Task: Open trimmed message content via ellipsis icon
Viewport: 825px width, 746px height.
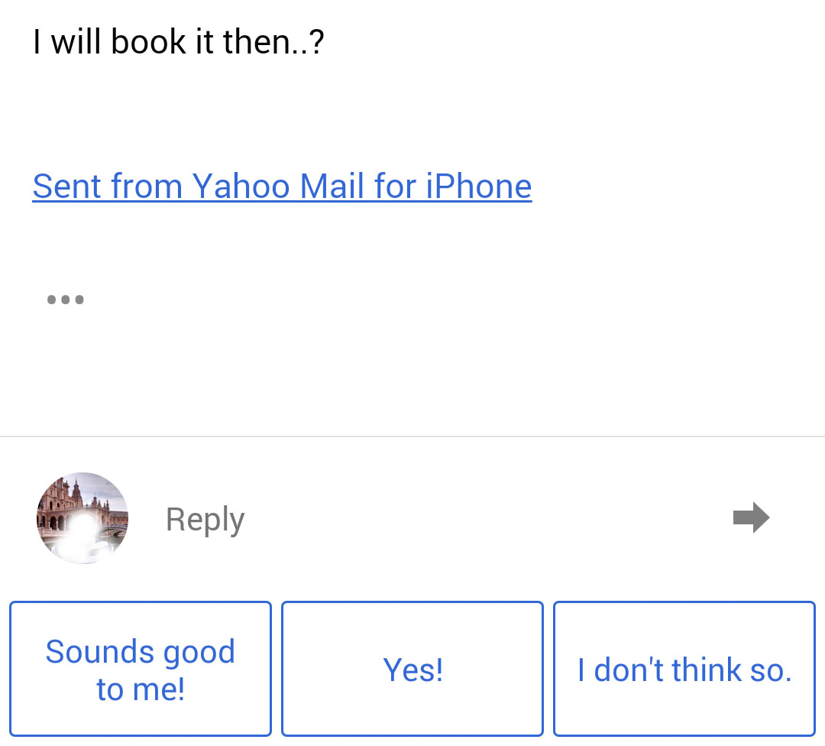Action: click(66, 299)
